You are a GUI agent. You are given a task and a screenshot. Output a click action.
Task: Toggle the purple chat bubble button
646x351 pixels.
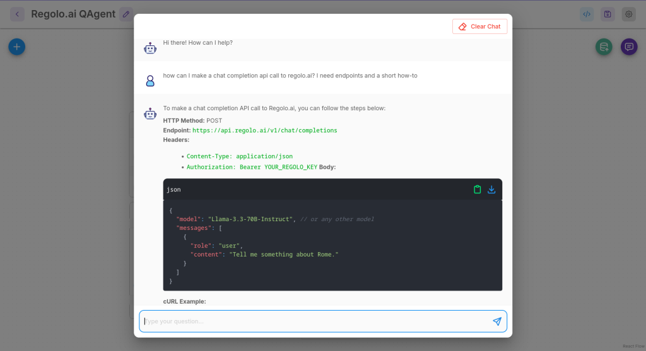pos(629,47)
